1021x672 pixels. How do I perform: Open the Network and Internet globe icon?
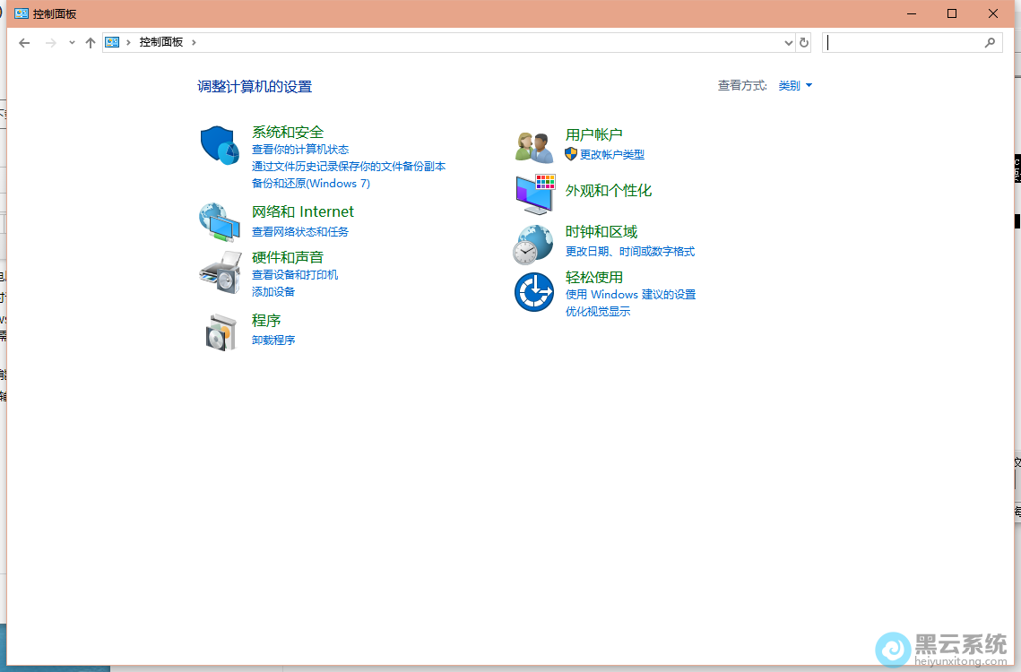(x=220, y=222)
